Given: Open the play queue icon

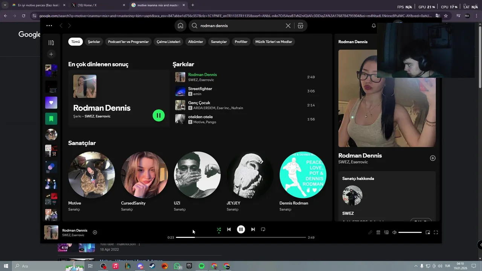Looking at the screenshot, I should click(x=378, y=232).
